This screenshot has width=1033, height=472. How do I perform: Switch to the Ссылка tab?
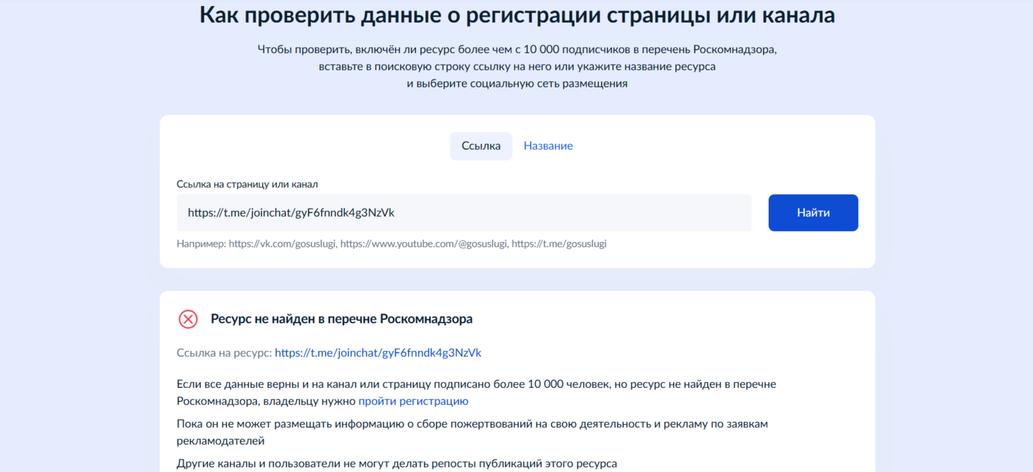[481, 146]
